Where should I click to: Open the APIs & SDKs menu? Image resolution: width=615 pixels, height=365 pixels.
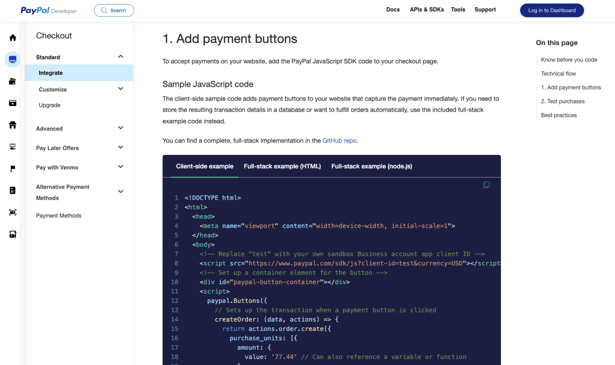[x=427, y=10]
